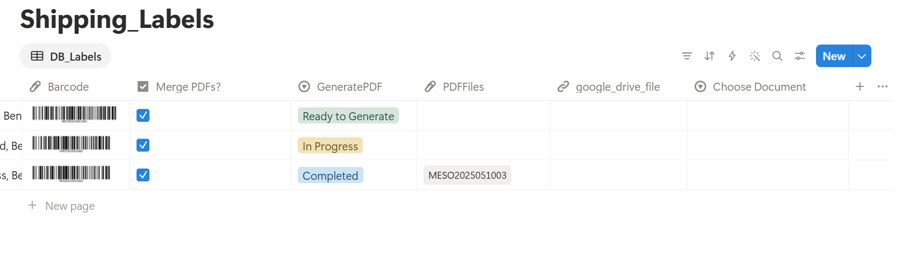Uncheck Merge PDFs for Ready to Generate row

pos(143,115)
